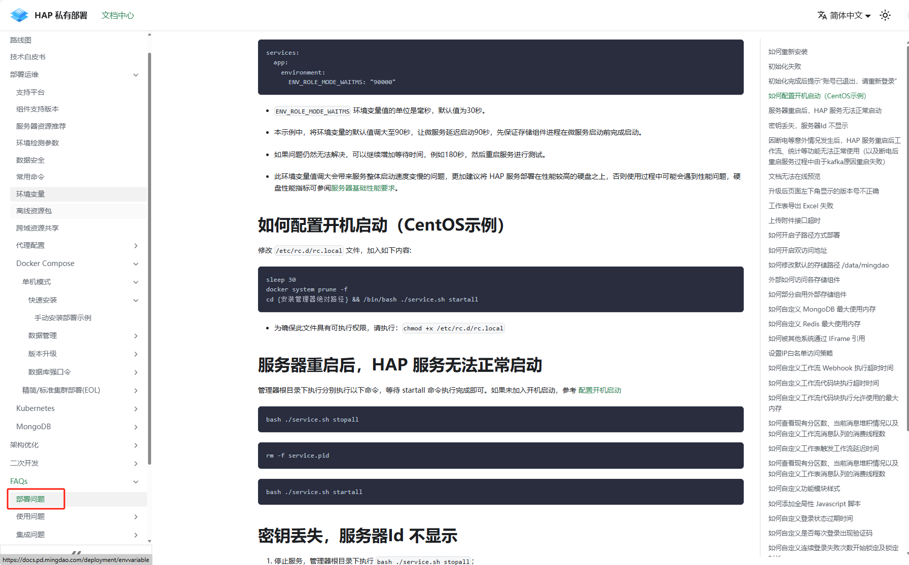Go to HAP 私有部署 home title
The width and height of the screenshot is (909, 565).
tap(61, 15)
